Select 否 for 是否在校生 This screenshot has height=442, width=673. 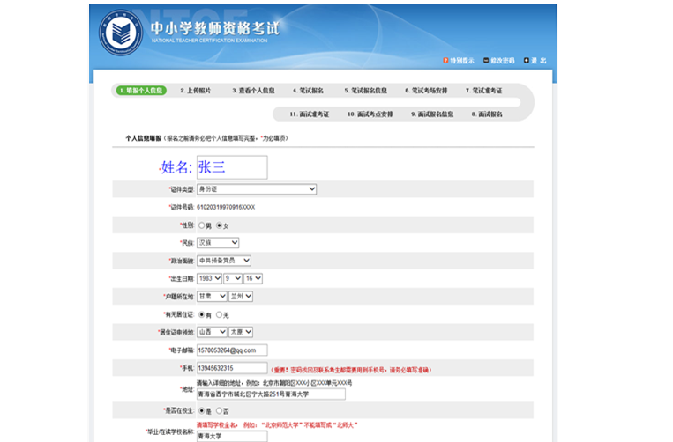220,410
